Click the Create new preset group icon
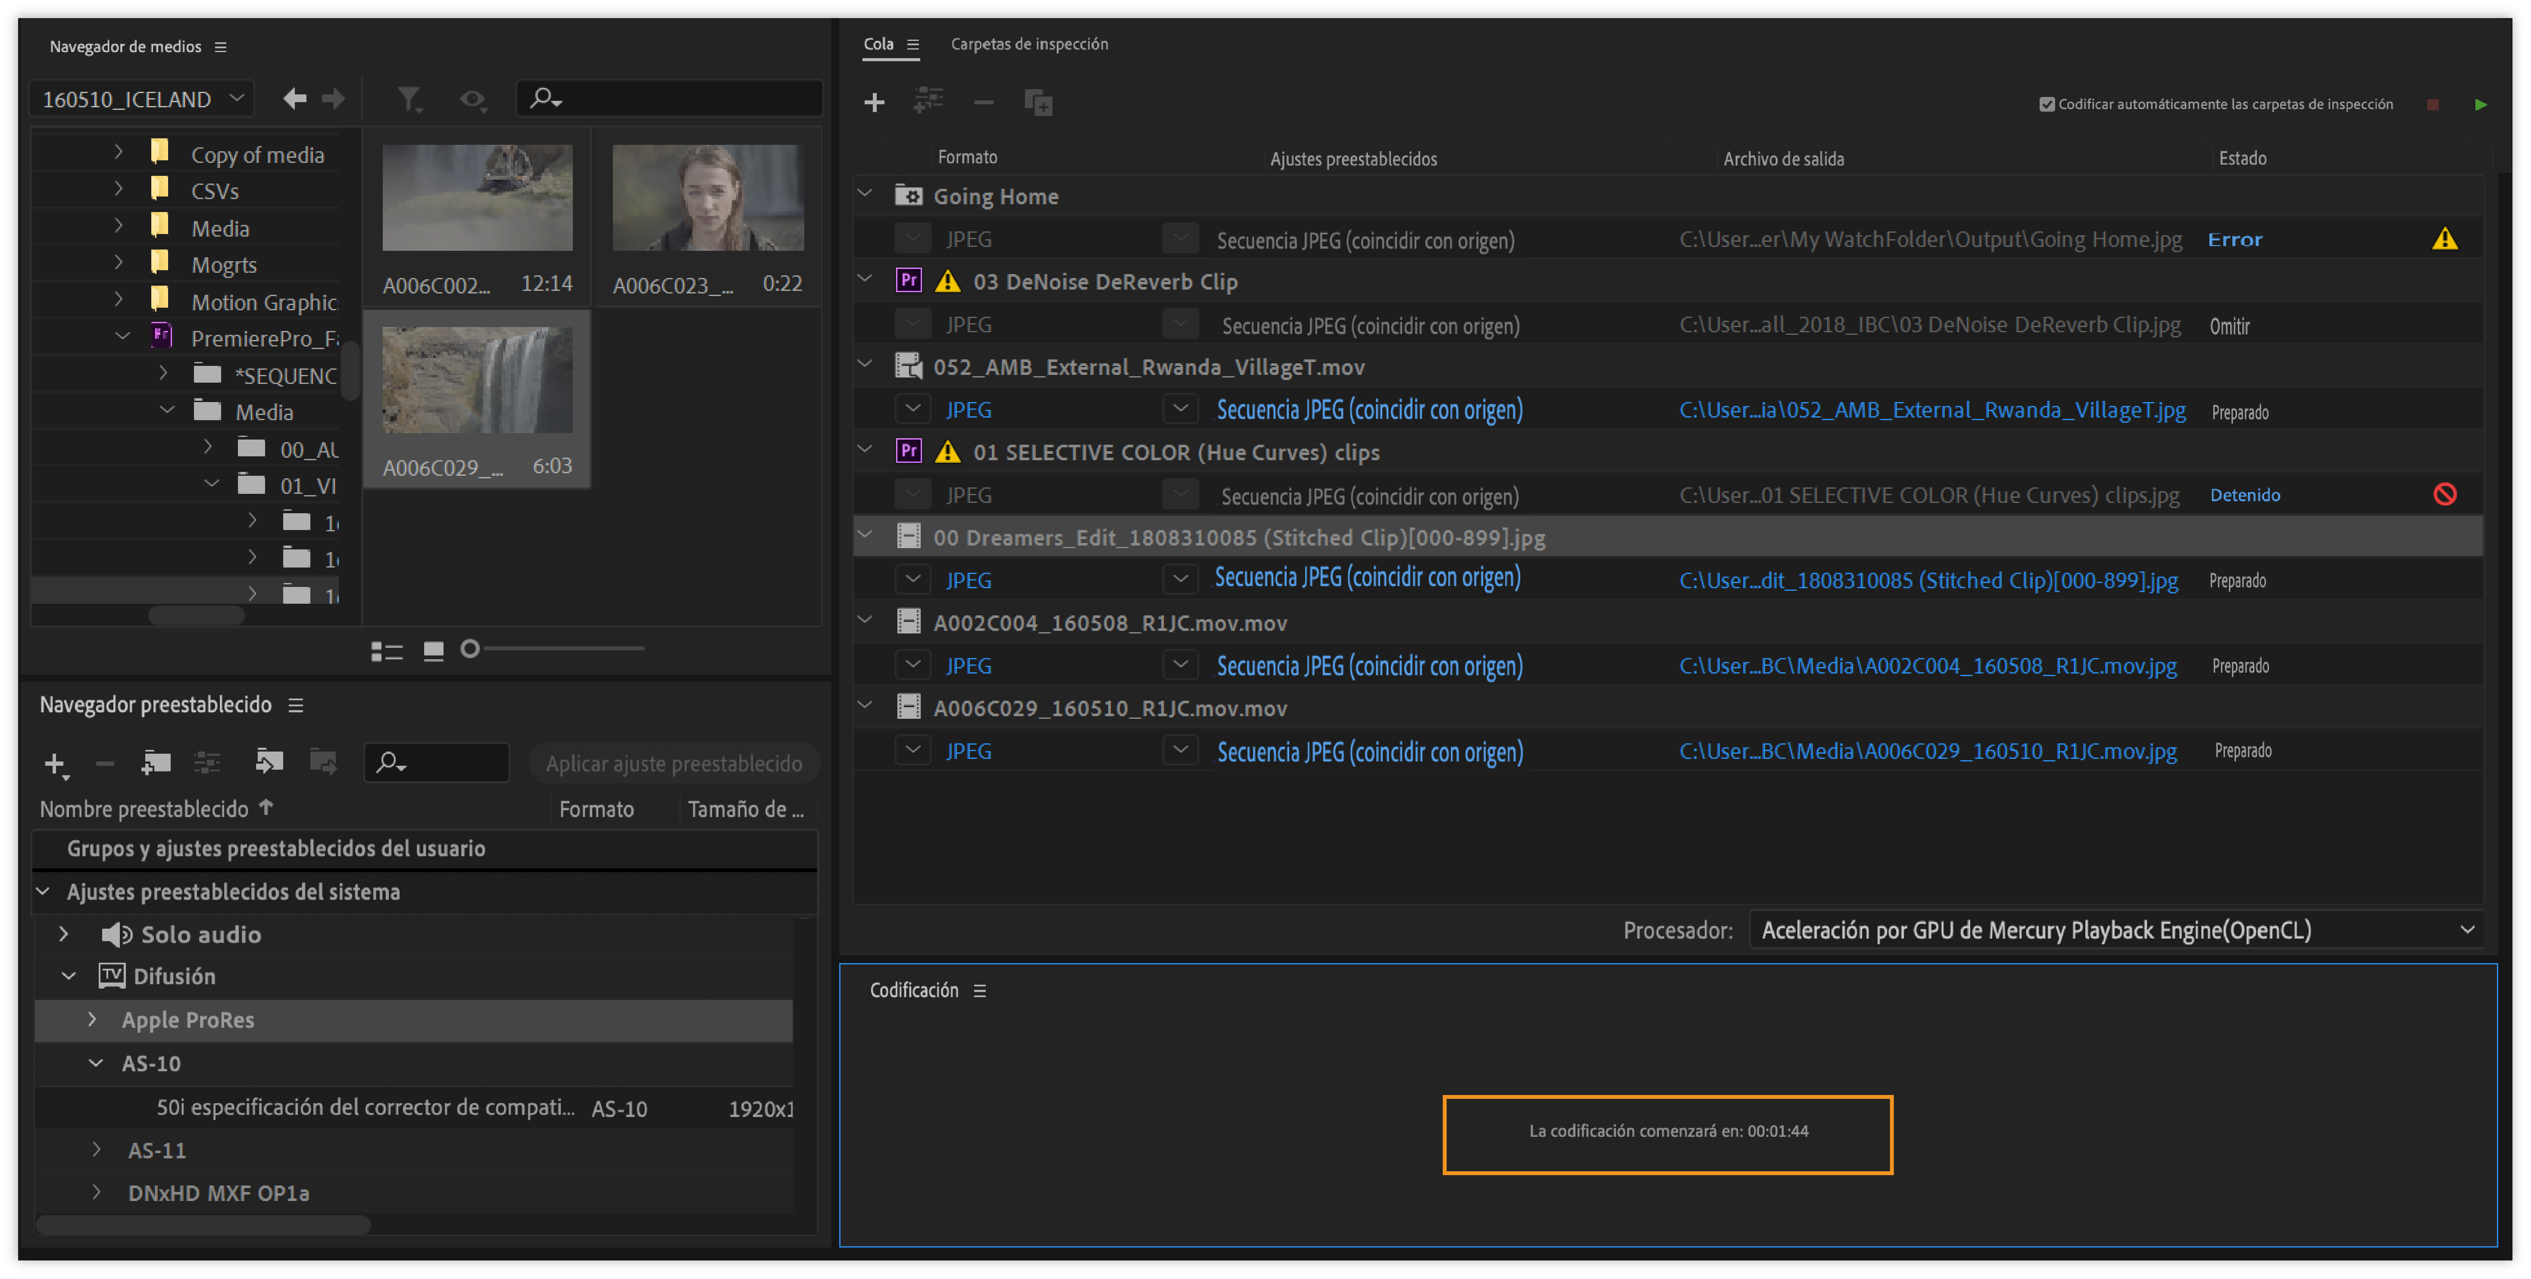 [155, 762]
